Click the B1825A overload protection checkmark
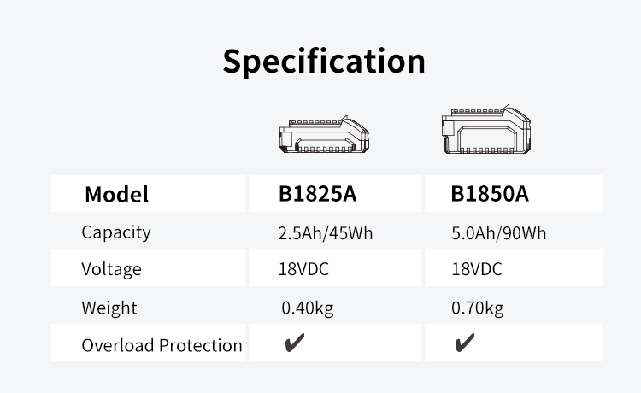Image resolution: width=641 pixels, height=393 pixels. (x=294, y=344)
